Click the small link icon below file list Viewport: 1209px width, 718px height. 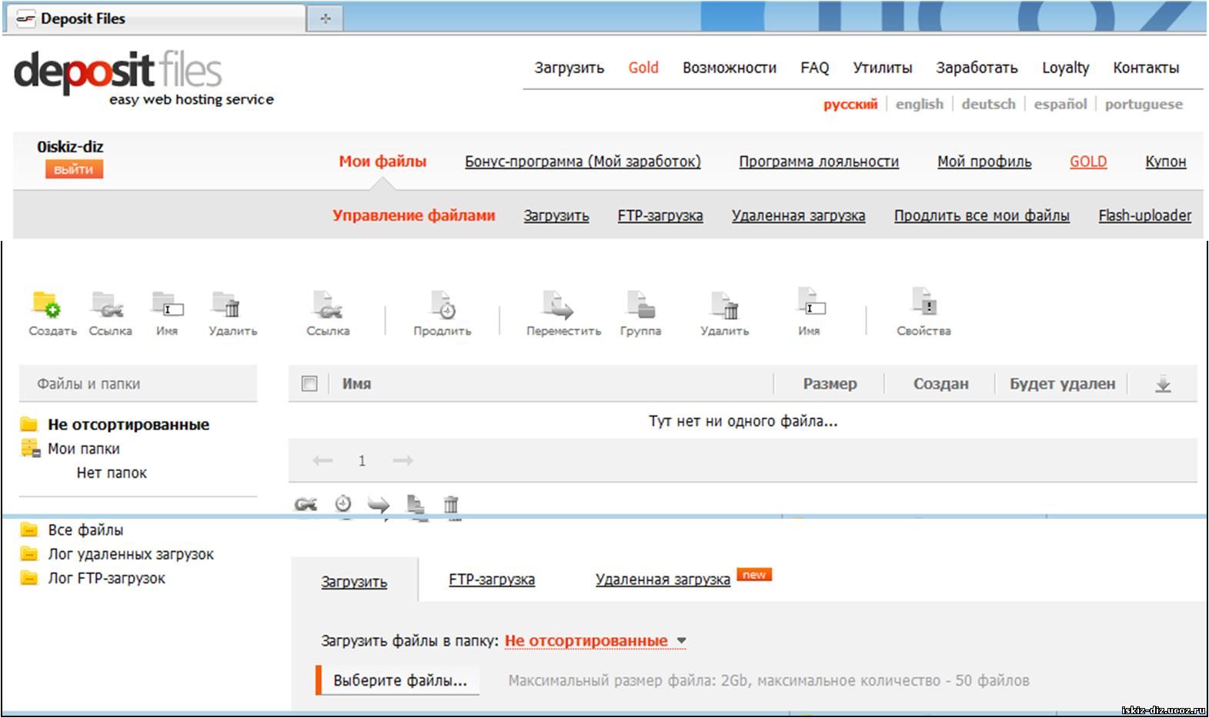coord(306,505)
